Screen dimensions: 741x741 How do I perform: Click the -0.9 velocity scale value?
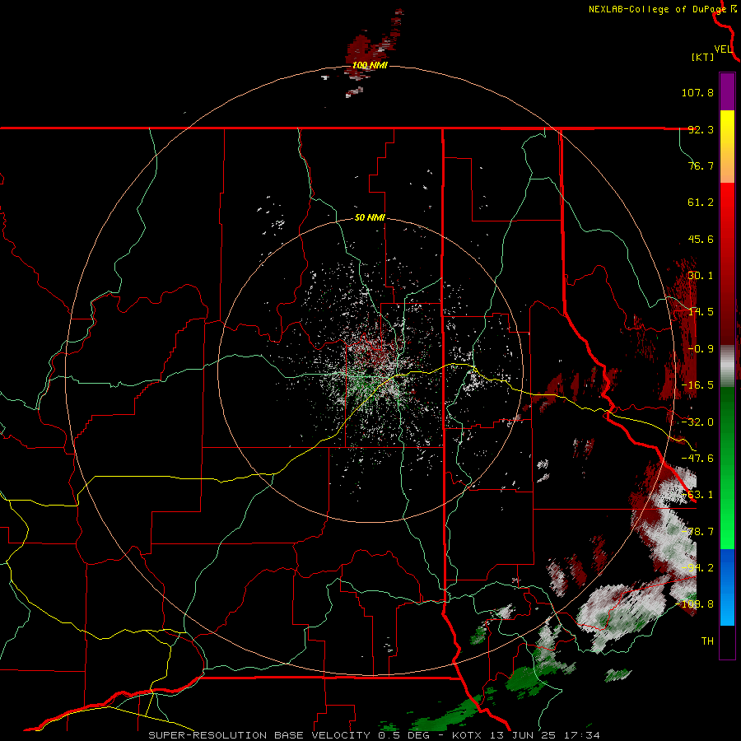[x=701, y=349]
